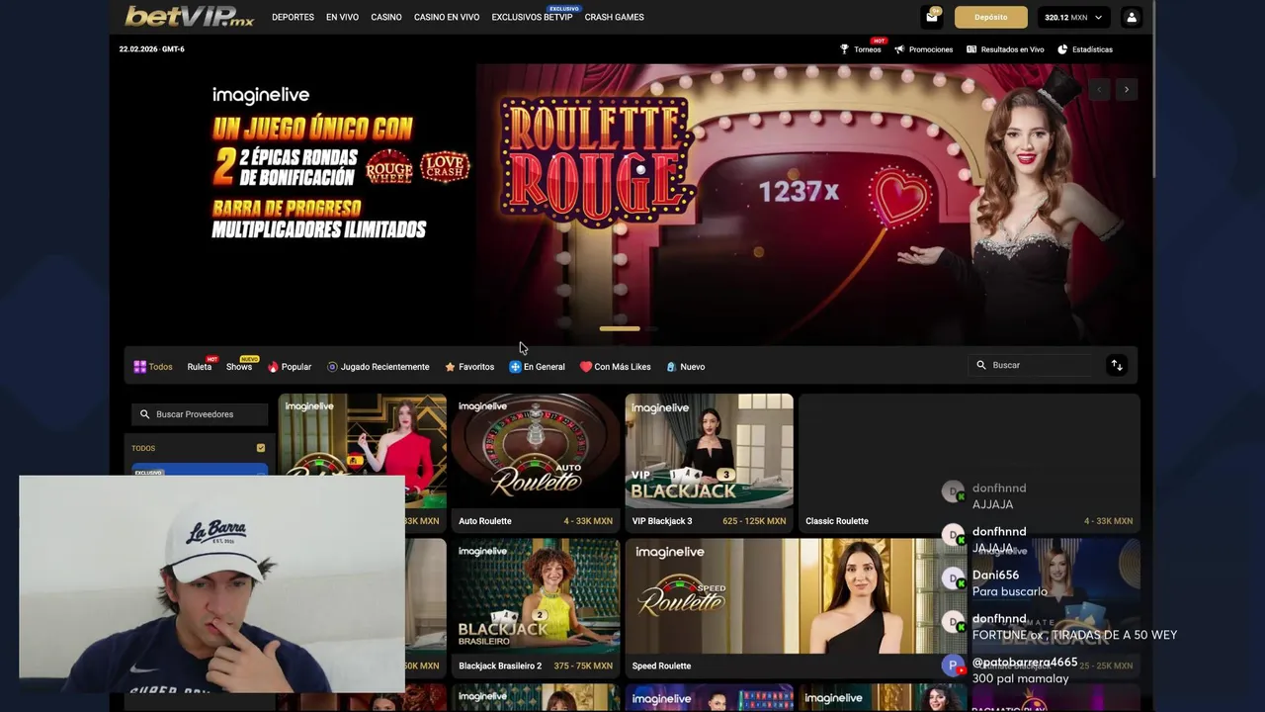Click the Todos grid icon
1265x712 pixels.
tap(139, 367)
